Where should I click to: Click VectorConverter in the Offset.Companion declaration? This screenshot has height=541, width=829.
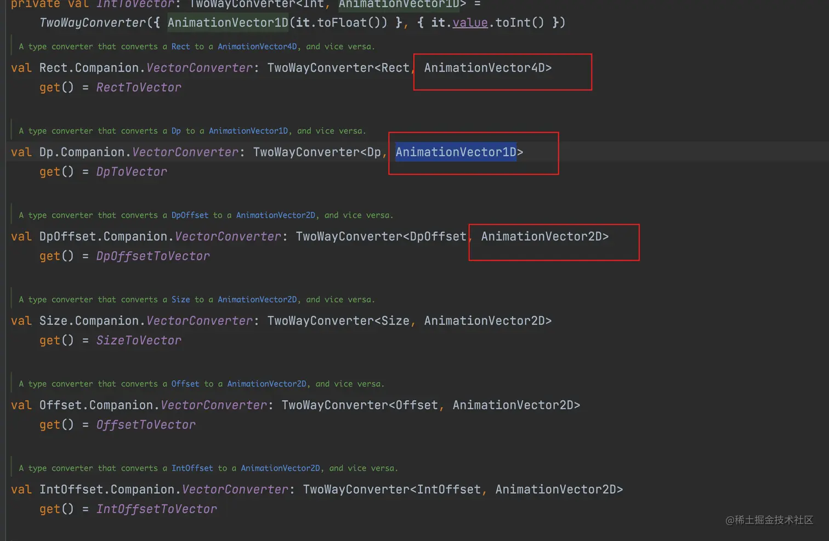pyautogui.click(x=214, y=406)
